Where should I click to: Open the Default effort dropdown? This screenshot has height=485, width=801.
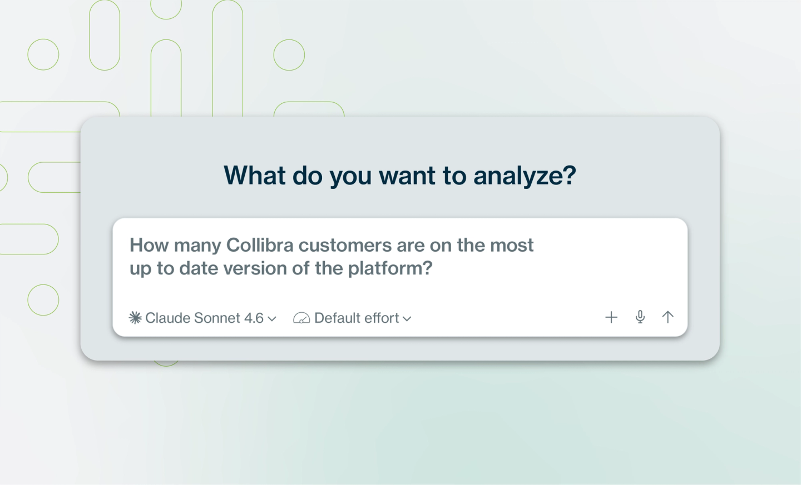352,318
